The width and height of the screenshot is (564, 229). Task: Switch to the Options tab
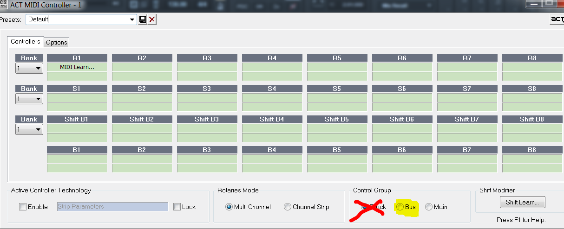(57, 42)
